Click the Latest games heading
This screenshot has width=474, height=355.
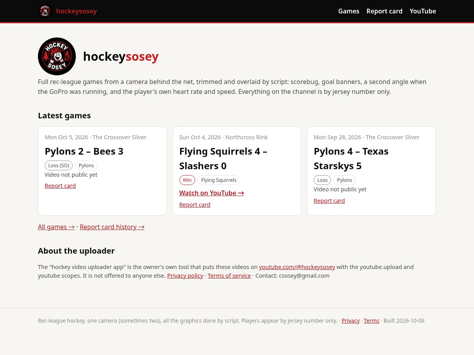pyautogui.click(x=64, y=116)
